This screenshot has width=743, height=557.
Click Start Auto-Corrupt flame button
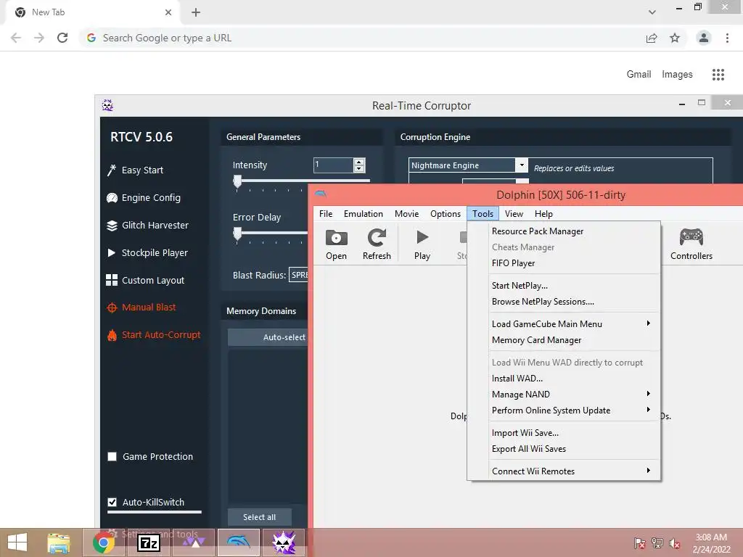tap(154, 335)
